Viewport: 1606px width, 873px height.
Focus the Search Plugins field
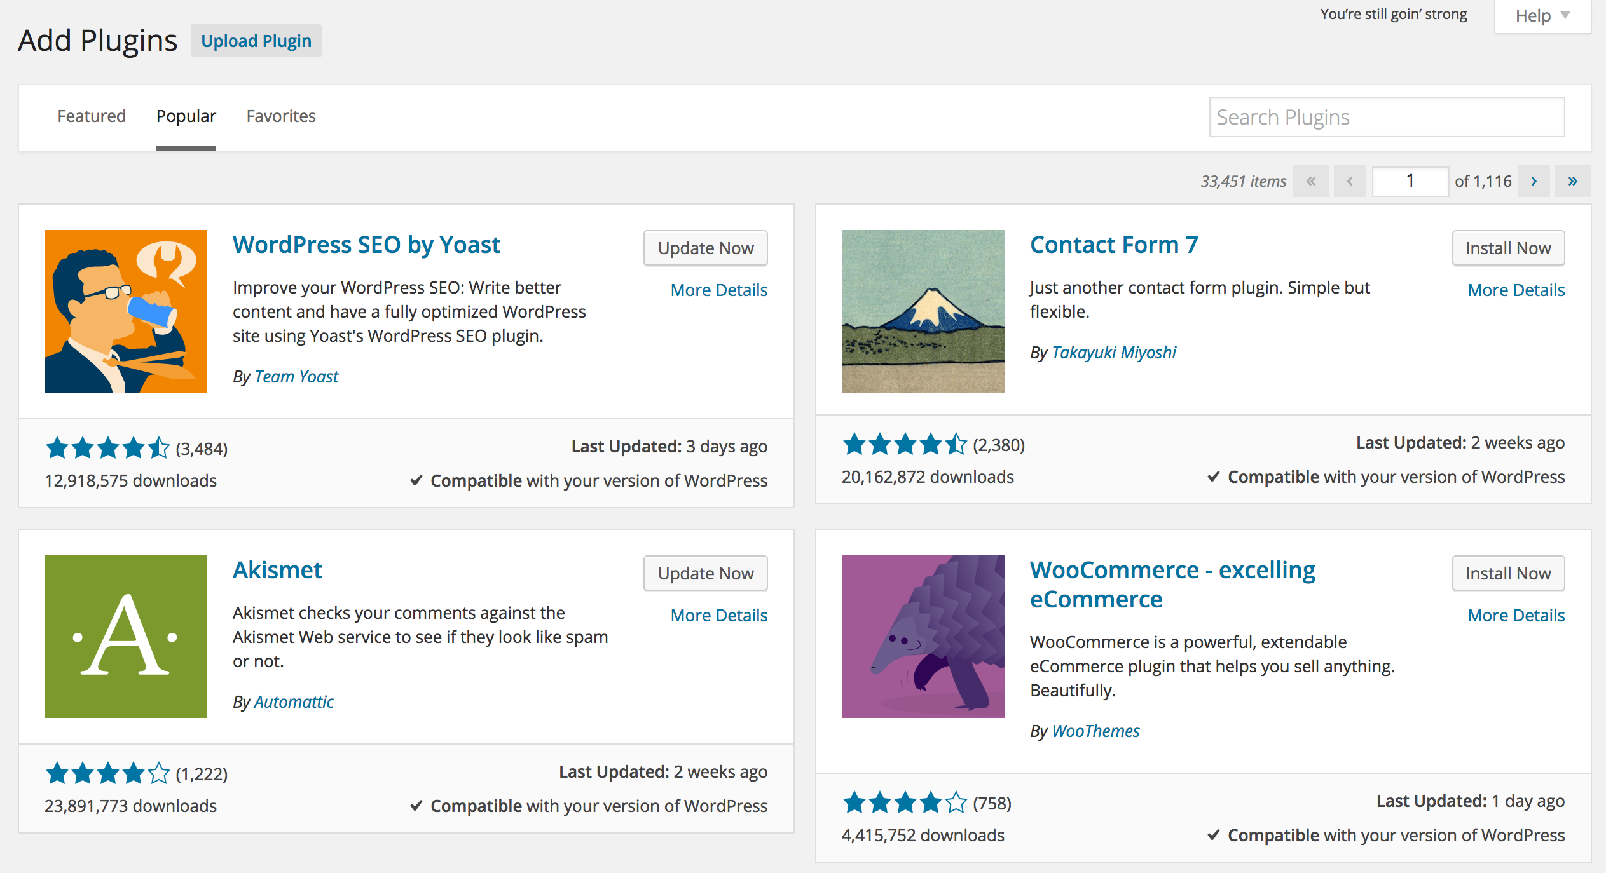point(1386,117)
